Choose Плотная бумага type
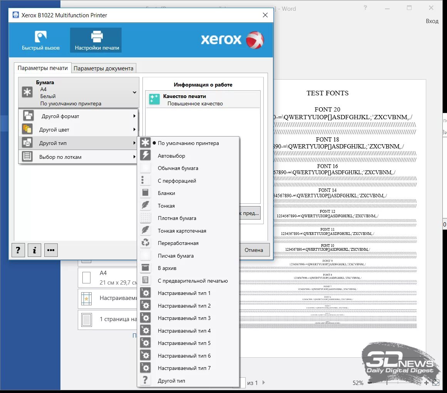Image resolution: width=447 pixels, height=393 pixels. (188, 218)
